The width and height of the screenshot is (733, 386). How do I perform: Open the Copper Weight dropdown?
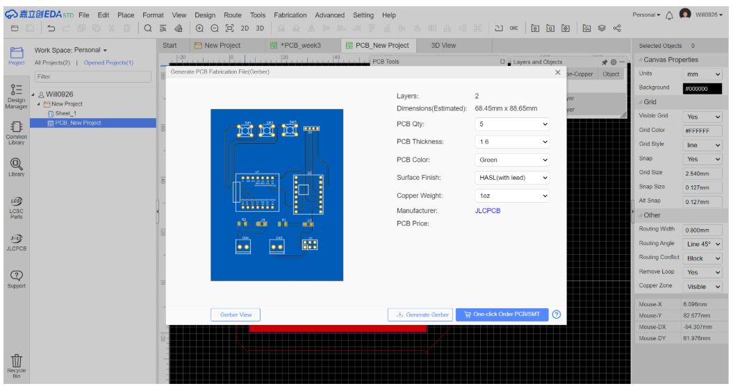pos(512,196)
